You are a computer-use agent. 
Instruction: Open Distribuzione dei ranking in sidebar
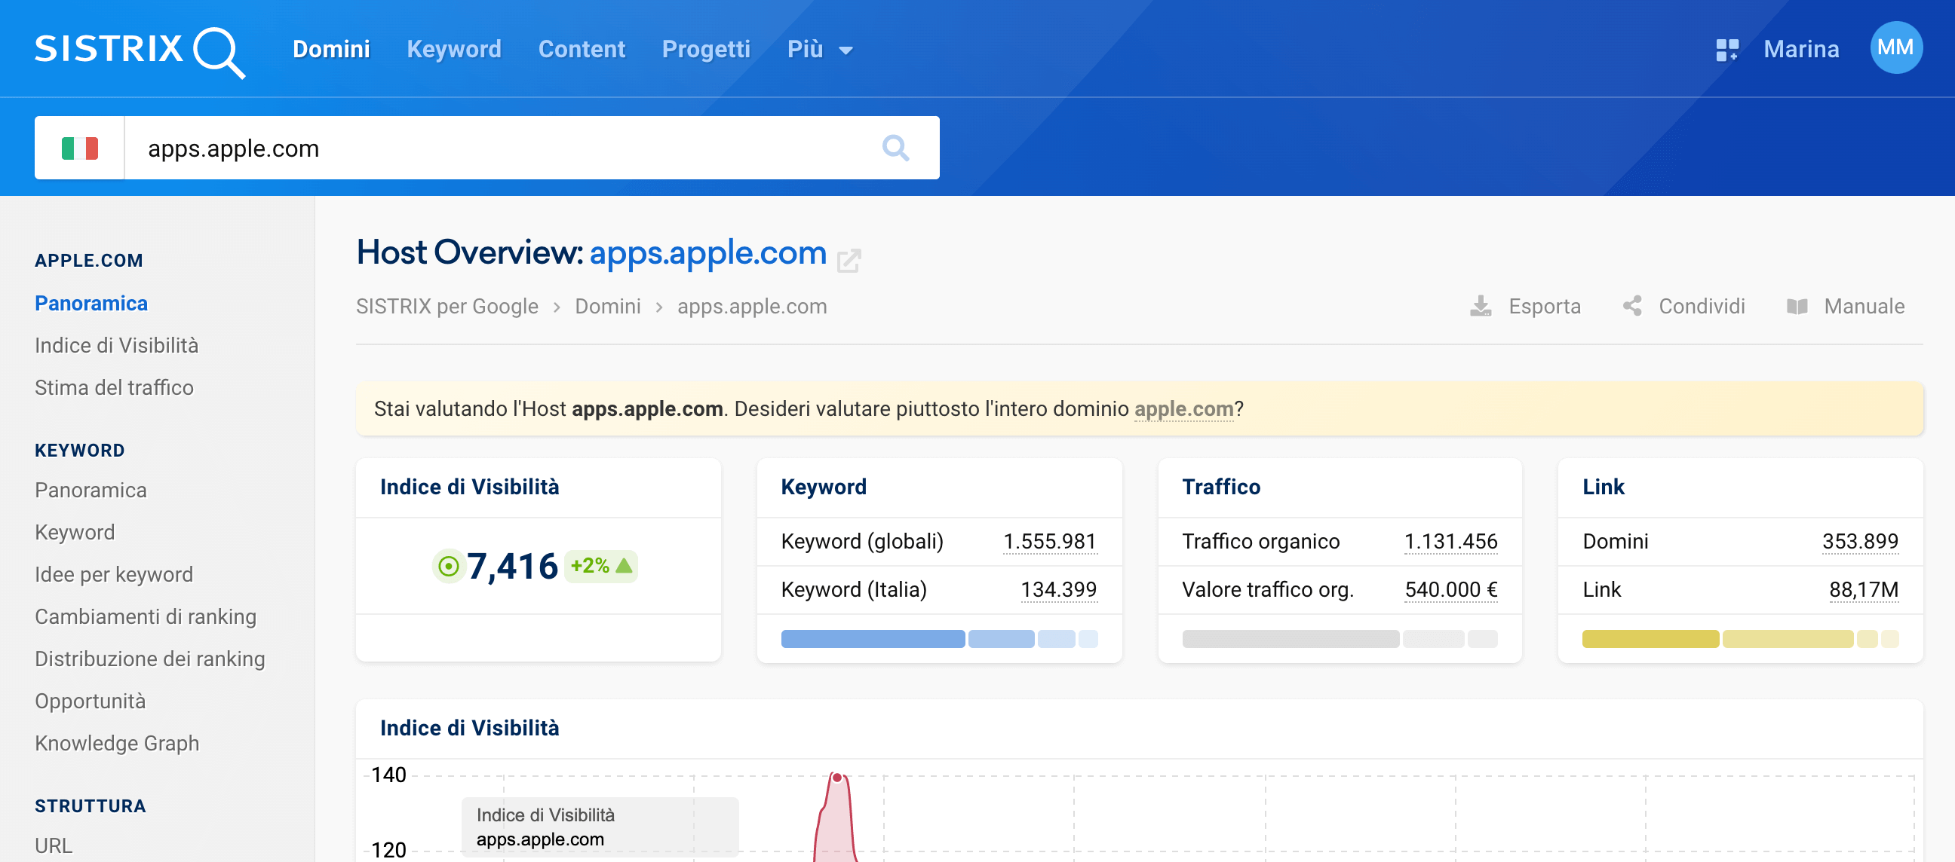[149, 659]
